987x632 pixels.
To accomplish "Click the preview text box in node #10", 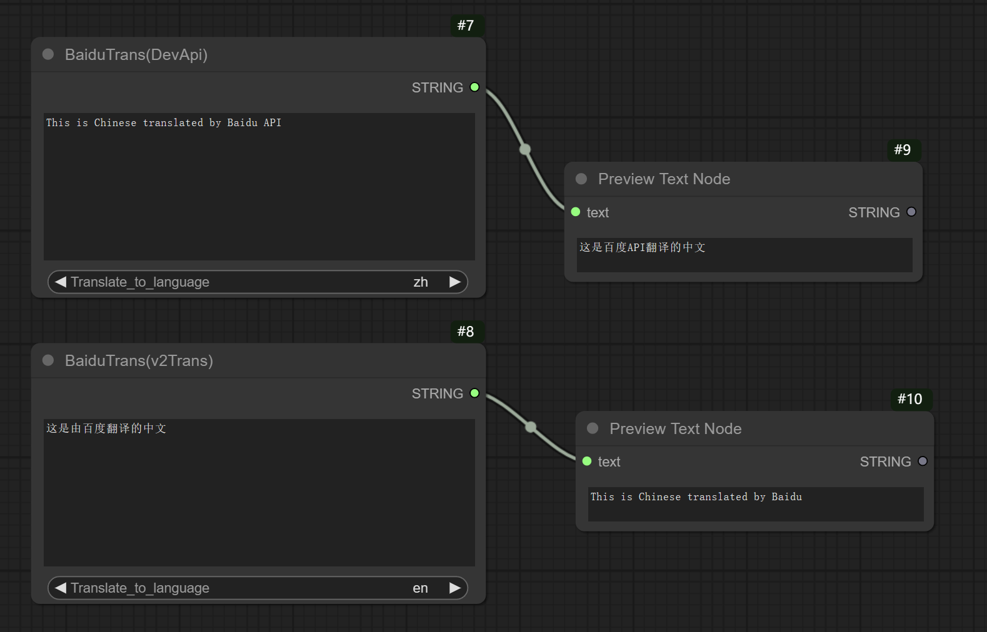I will point(756,504).
